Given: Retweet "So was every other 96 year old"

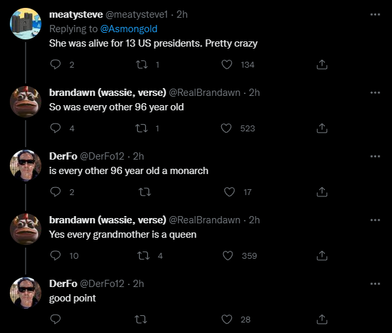Looking at the screenshot, I should 141,129.
